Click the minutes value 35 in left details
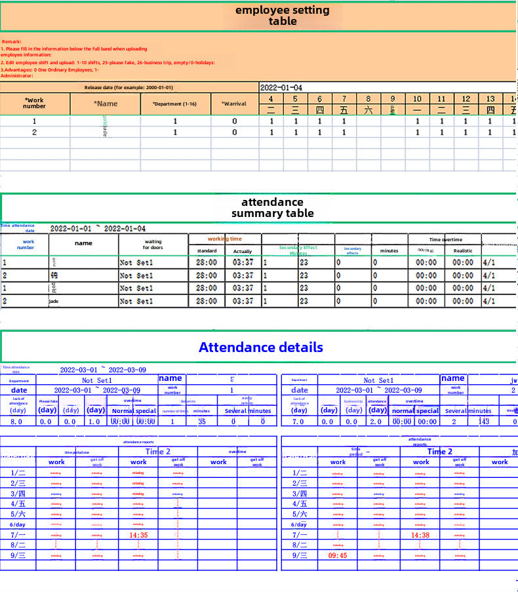518x592 pixels. click(x=202, y=422)
